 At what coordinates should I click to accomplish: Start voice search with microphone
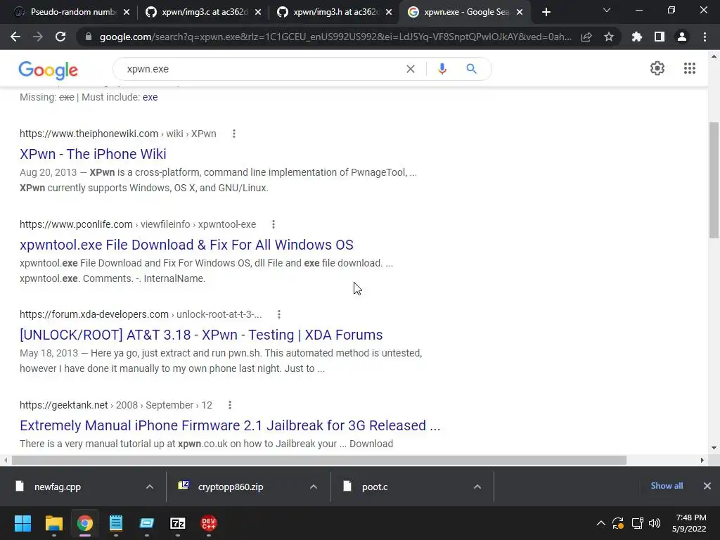click(442, 69)
